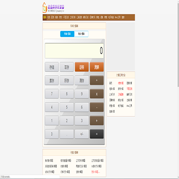The height and width of the screenshot is (179, 179).
Task: Click the brown plus key beside digit 3
Action: pyautogui.click(x=97, y=121)
